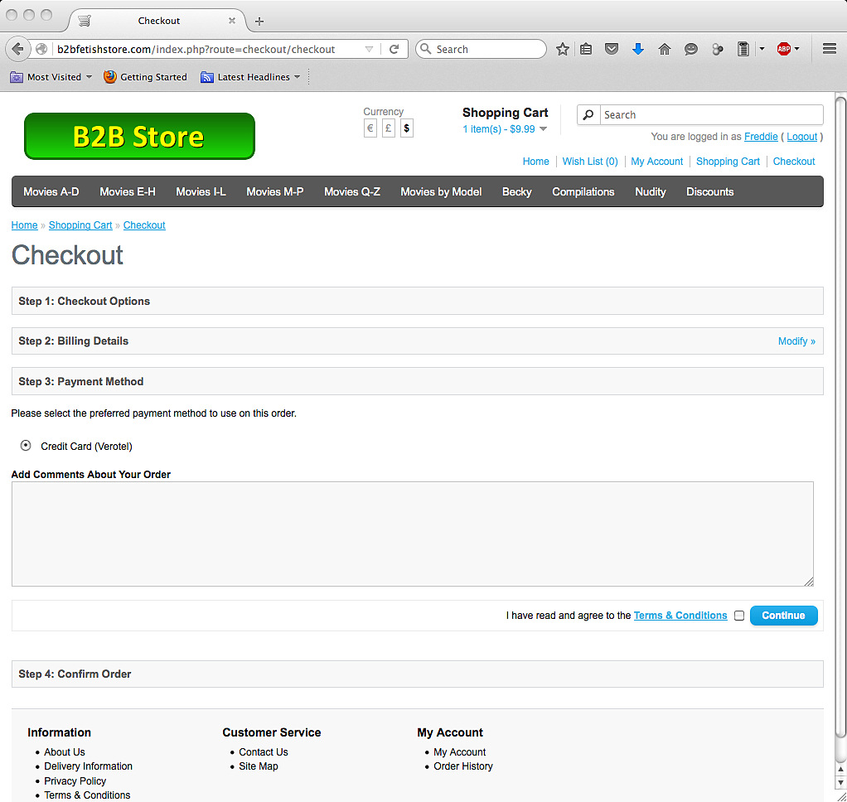Open the chat smiley toolbar icon
847x802 pixels.
(690, 49)
